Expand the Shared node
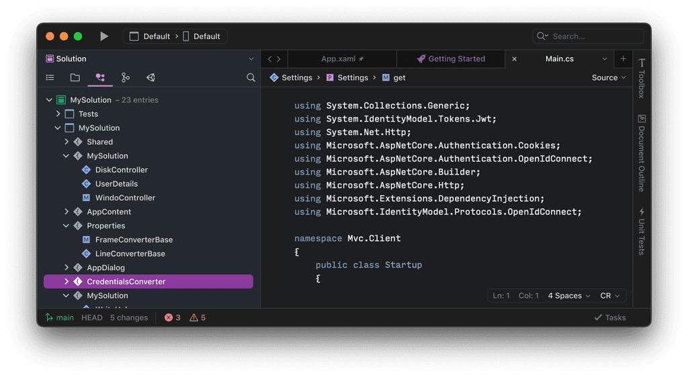Image resolution: width=688 pixels, height=375 pixels. pyautogui.click(x=67, y=142)
